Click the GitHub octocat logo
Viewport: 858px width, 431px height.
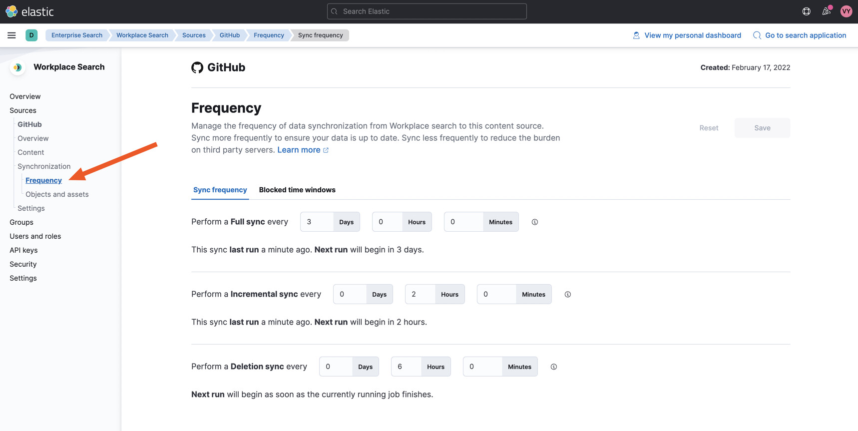[197, 67]
